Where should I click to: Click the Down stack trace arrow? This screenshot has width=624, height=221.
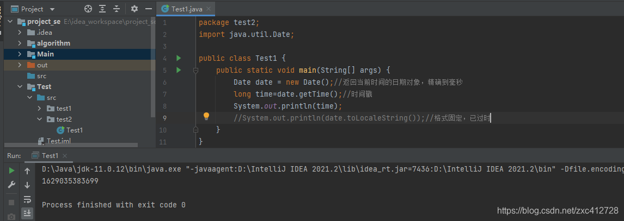coord(27,185)
